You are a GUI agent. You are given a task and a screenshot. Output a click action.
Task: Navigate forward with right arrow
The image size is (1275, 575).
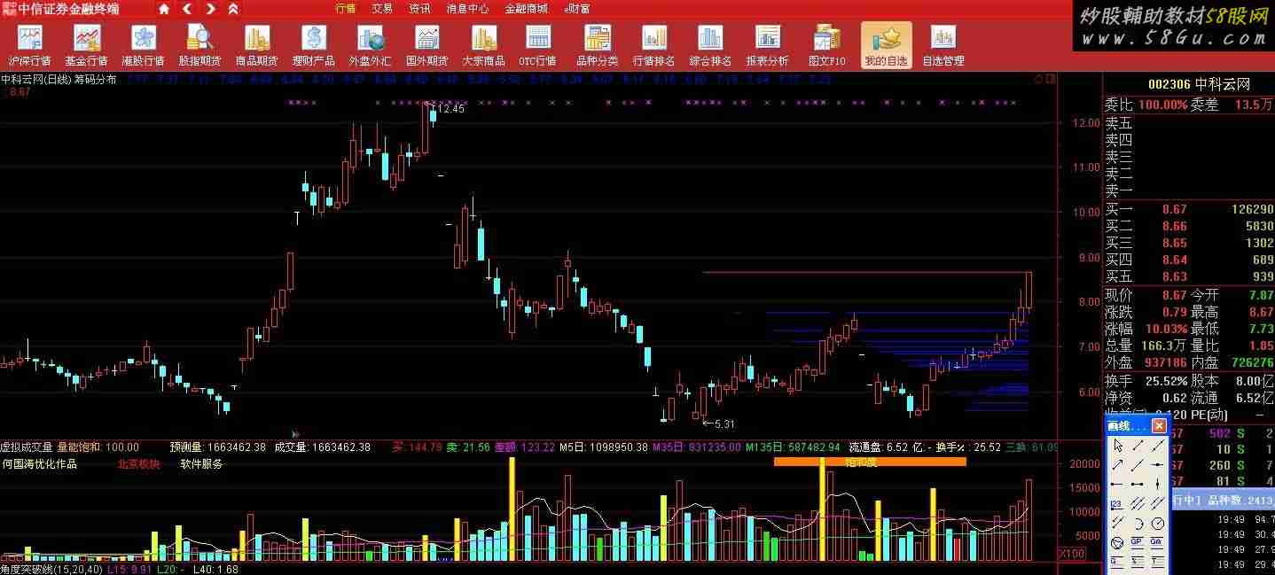(x=209, y=9)
